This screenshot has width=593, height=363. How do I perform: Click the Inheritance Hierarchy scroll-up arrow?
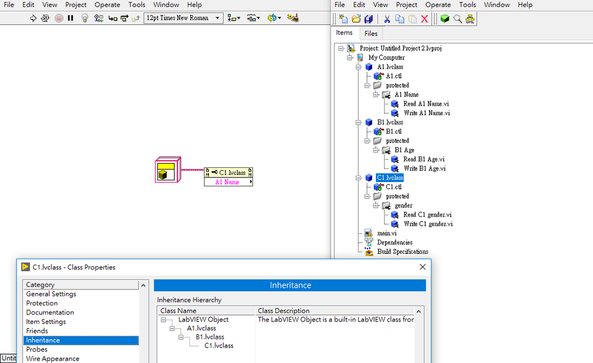click(x=418, y=311)
